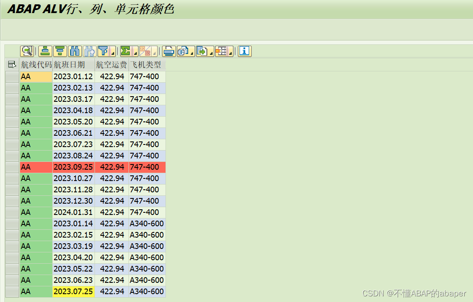Expand the layout selection dropdown arrow
This screenshot has width=473, height=302.
tap(231, 53)
